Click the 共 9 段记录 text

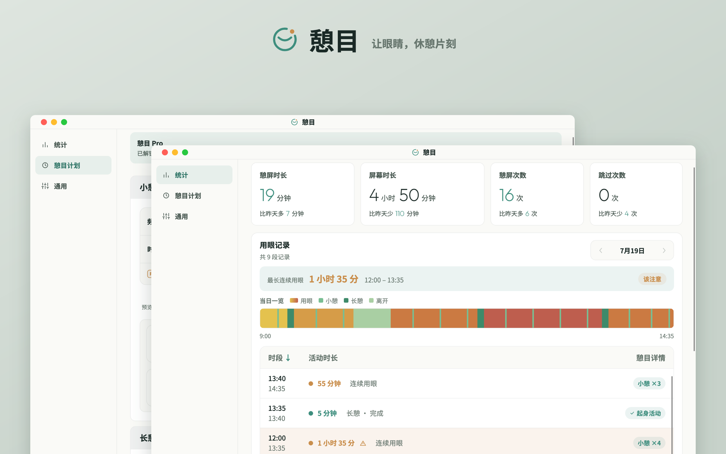click(x=275, y=257)
